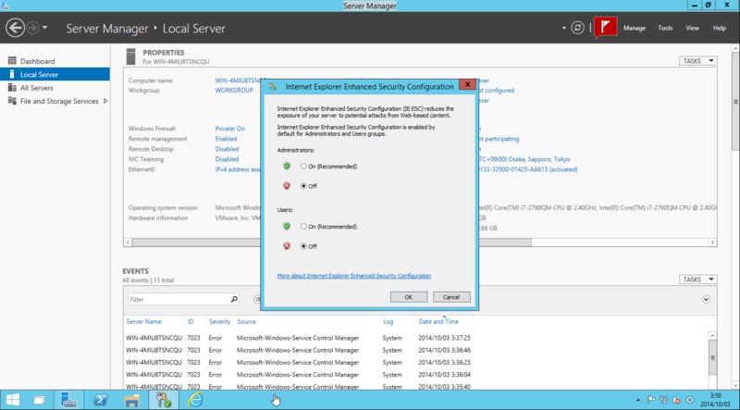Select Administrators Off radio button

coord(303,186)
